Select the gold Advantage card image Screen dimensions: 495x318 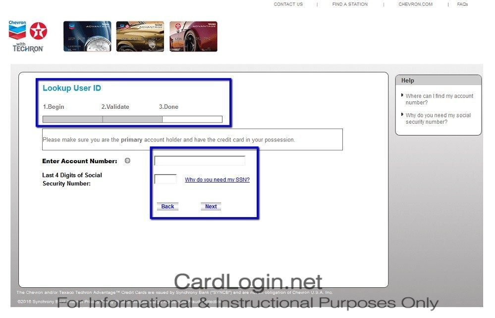(x=140, y=37)
